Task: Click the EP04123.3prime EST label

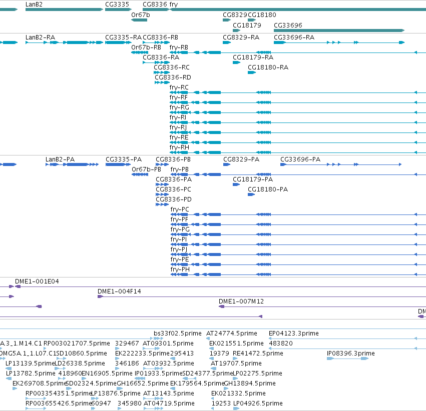Action: (x=294, y=333)
